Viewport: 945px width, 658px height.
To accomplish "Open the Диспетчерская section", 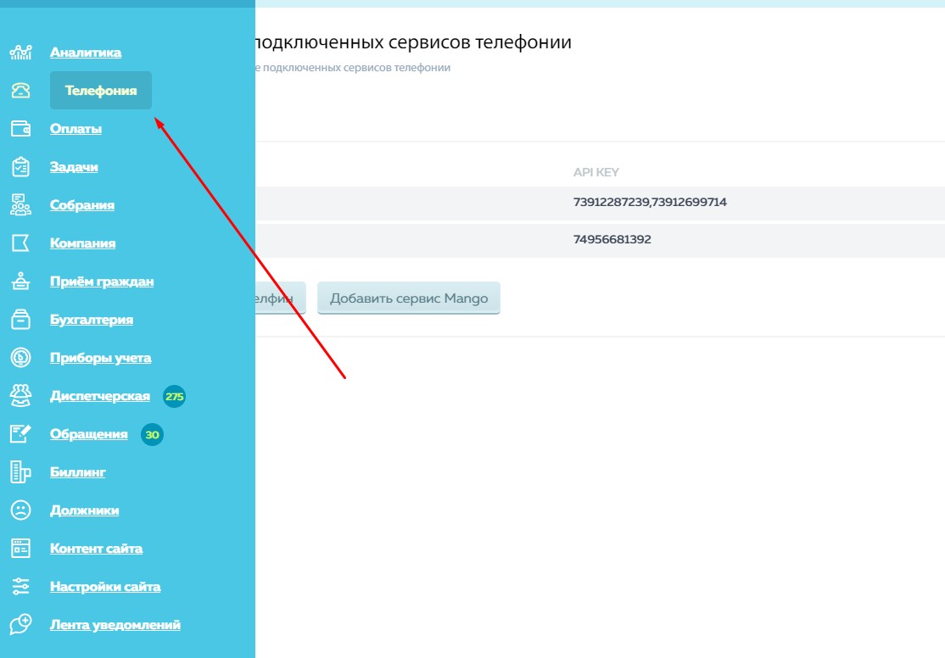I will pyautogui.click(x=100, y=396).
